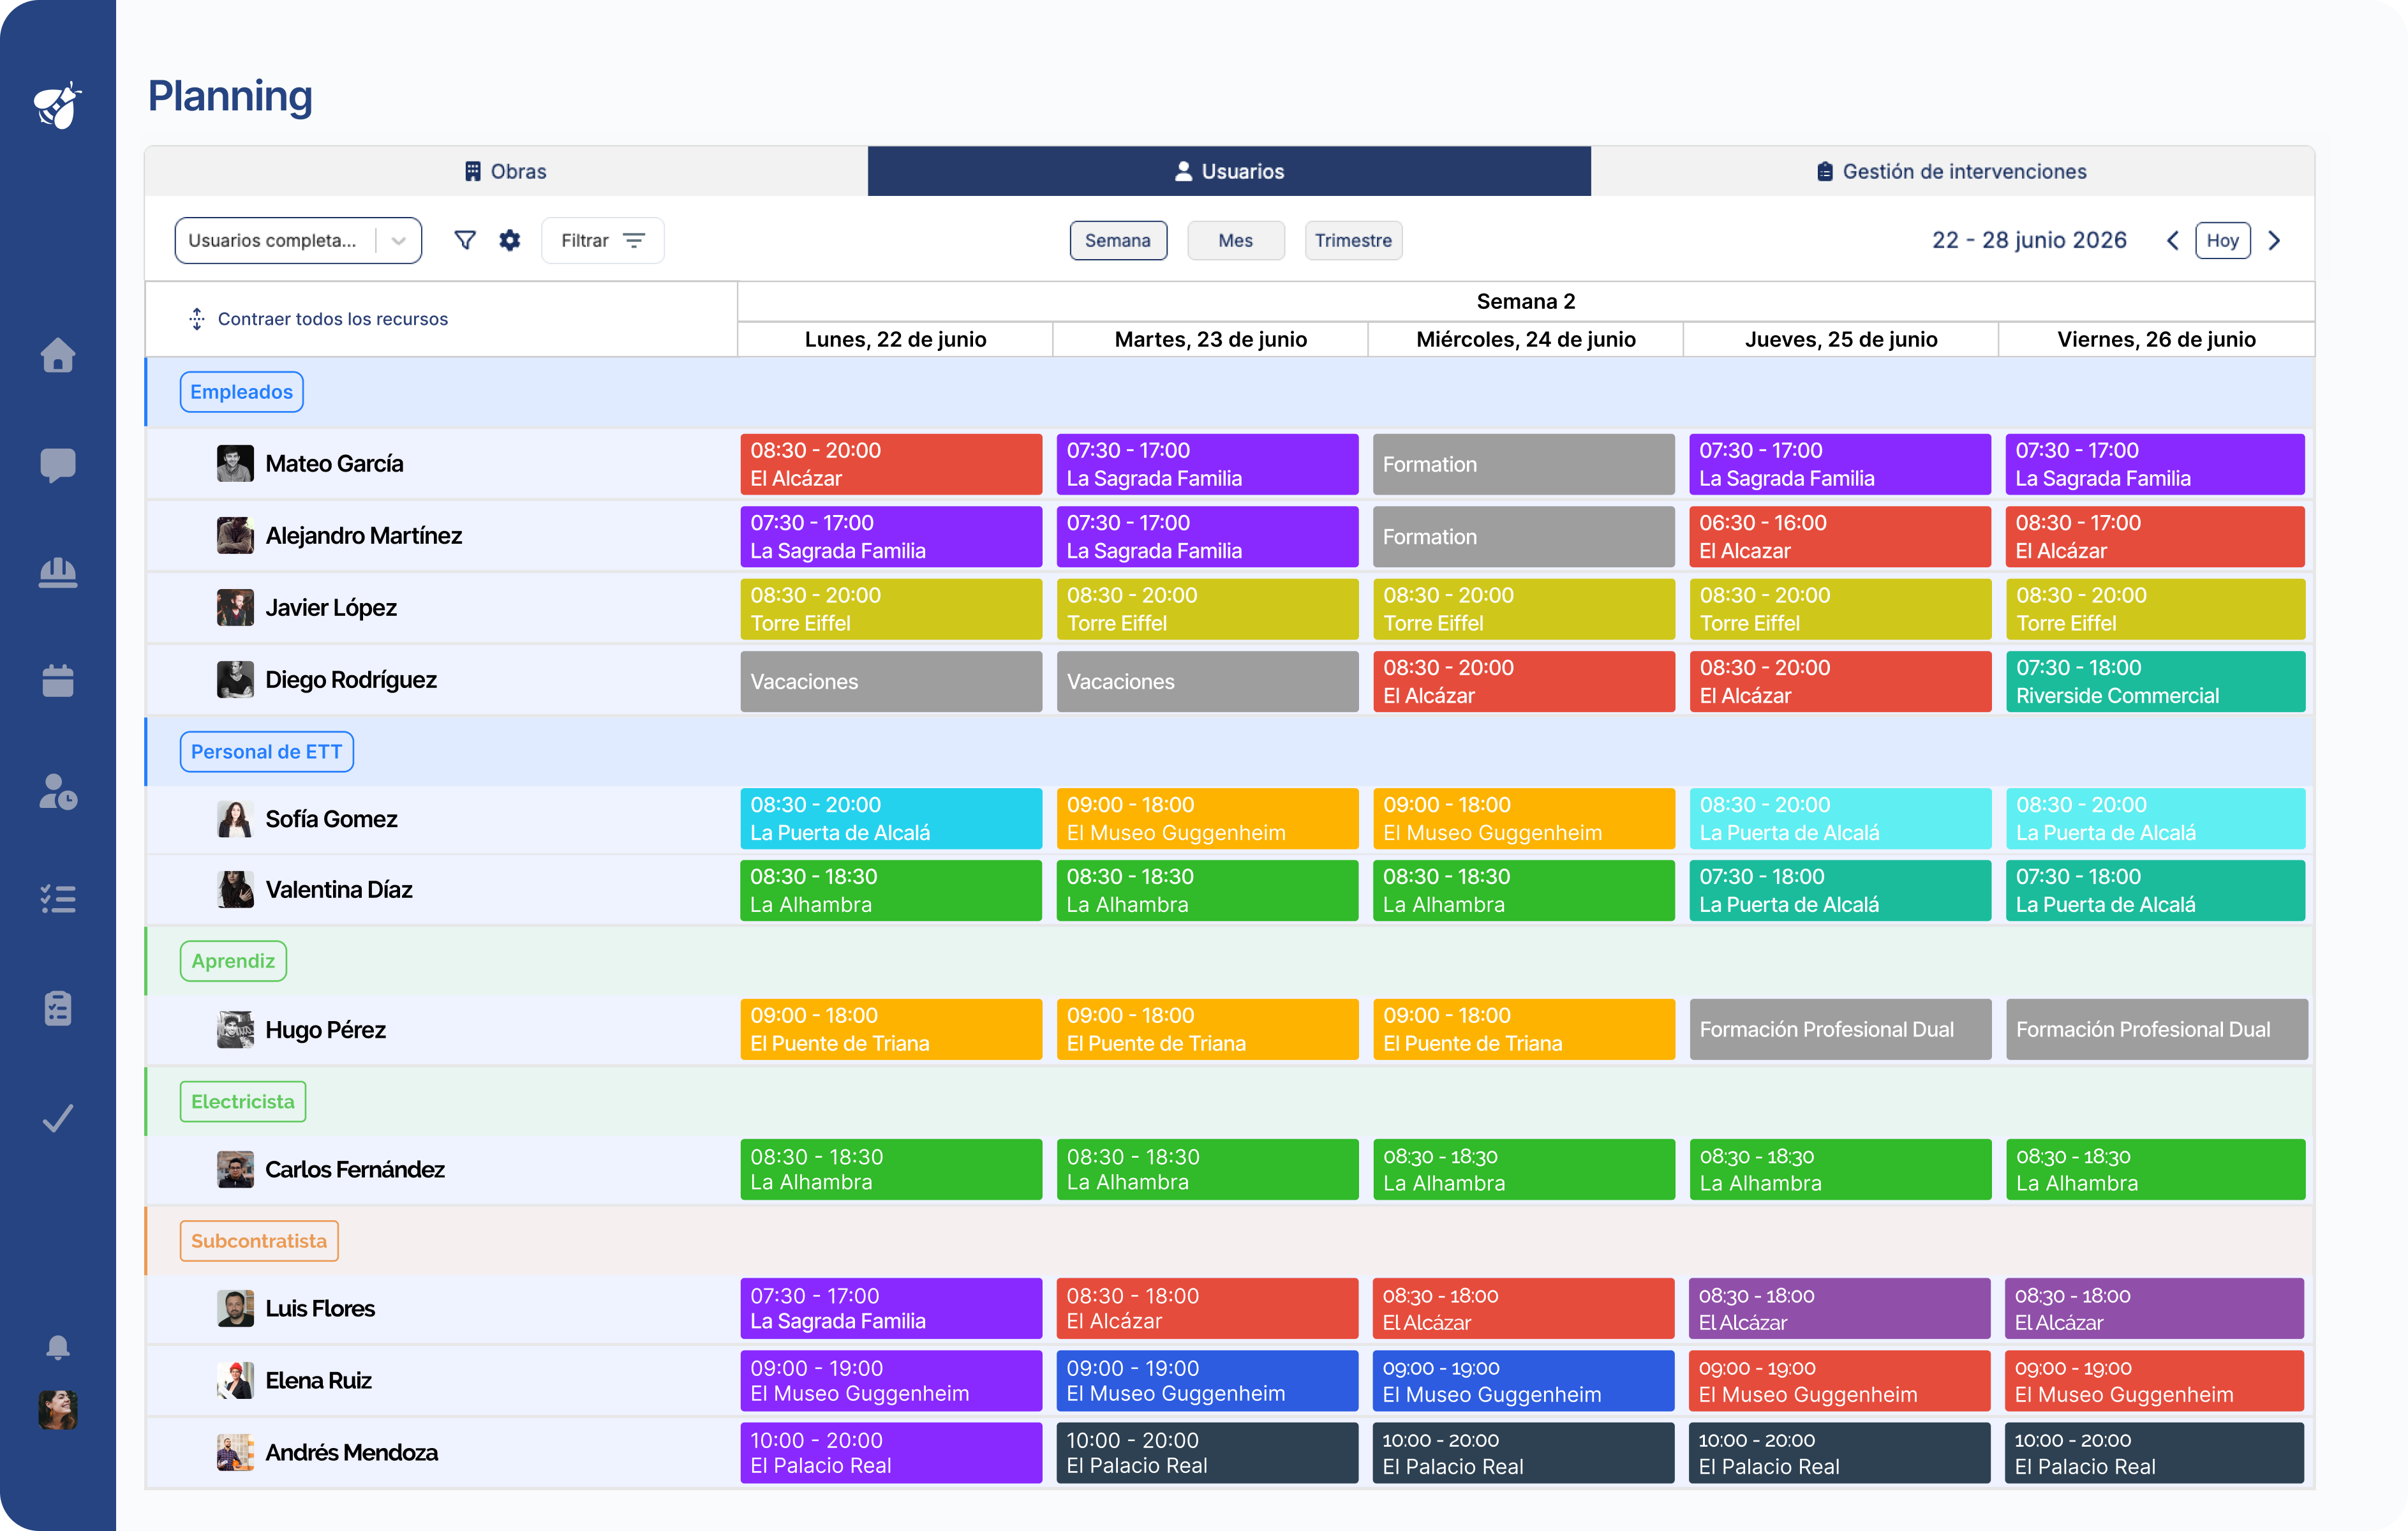Go to next week with right chevron
The width and height of the screenshot is (2408, 1531).
point(2274,240)
